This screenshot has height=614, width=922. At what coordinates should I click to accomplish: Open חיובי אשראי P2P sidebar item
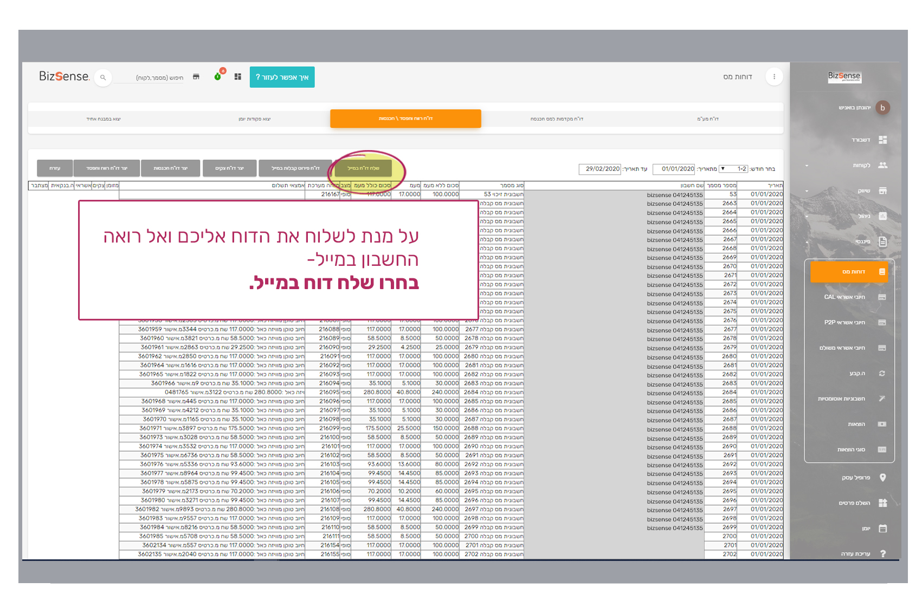[x=854, y=322]
